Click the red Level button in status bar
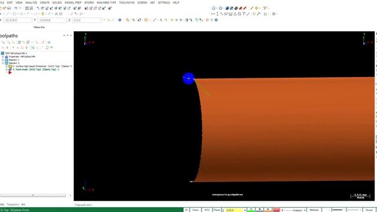 coord(277,210)
